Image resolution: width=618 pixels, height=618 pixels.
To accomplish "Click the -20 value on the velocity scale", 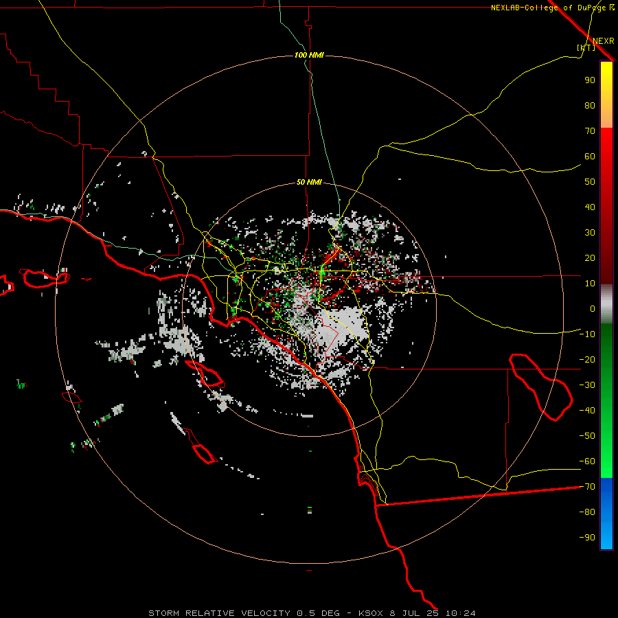I will [x=587, y=360].
